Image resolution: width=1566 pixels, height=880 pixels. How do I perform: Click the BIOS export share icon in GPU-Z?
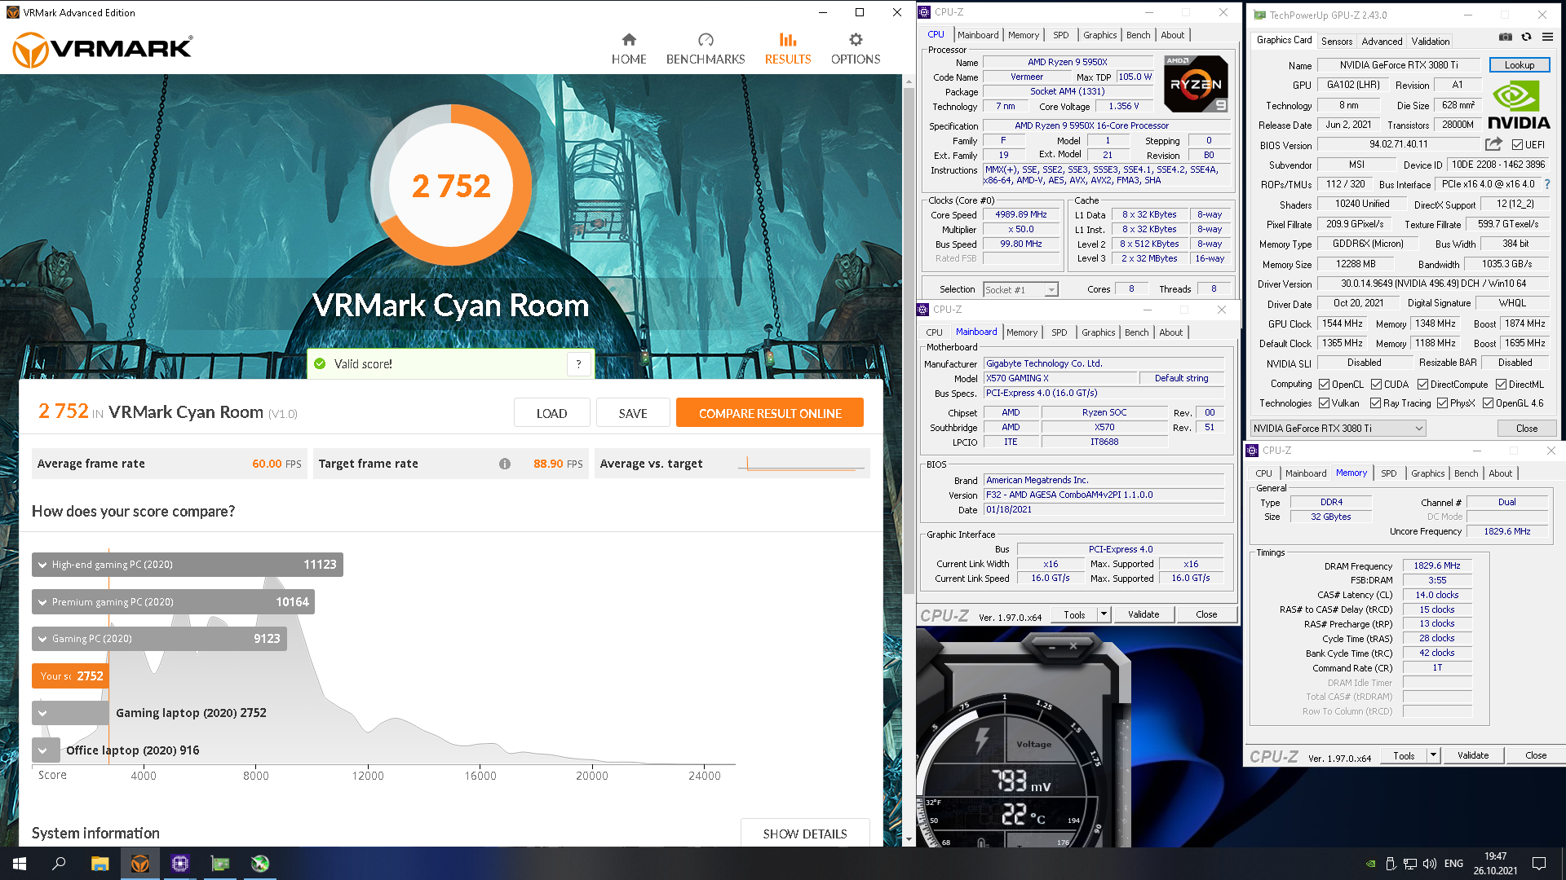(1493, 144)
